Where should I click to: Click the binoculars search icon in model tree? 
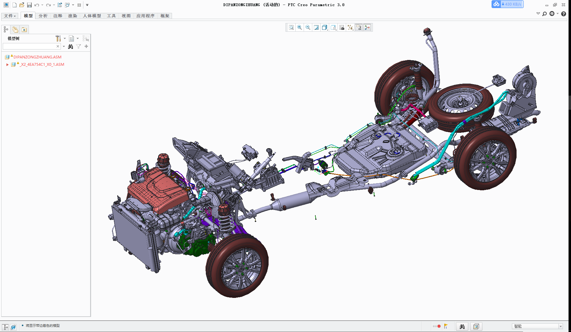(70, 46)
